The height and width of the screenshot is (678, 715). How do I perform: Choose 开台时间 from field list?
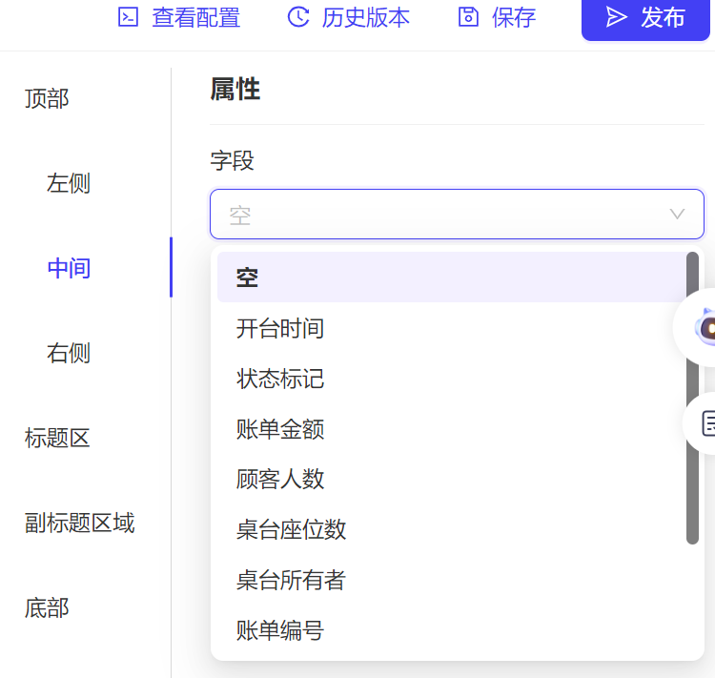point(452,328)
